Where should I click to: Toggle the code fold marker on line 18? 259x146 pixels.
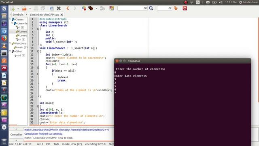[38, 74]
